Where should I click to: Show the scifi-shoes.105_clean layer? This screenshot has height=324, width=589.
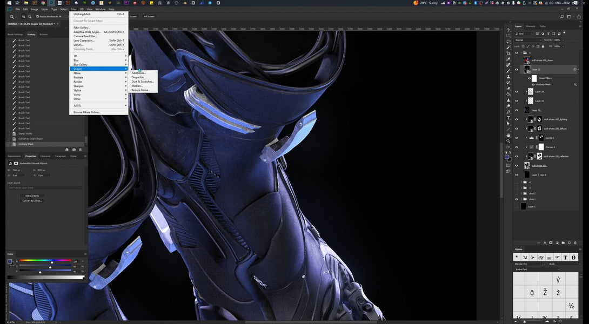[x=517, y=60]
